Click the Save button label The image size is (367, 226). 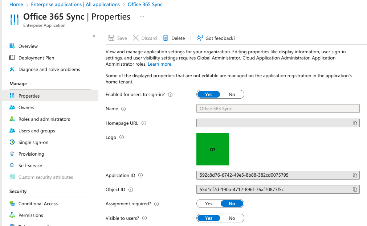[122, 38]
